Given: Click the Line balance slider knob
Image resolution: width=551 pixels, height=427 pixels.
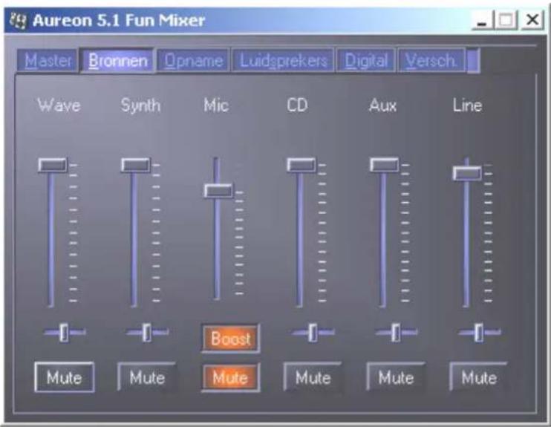Looking at the screenshot, I should 479,332.
